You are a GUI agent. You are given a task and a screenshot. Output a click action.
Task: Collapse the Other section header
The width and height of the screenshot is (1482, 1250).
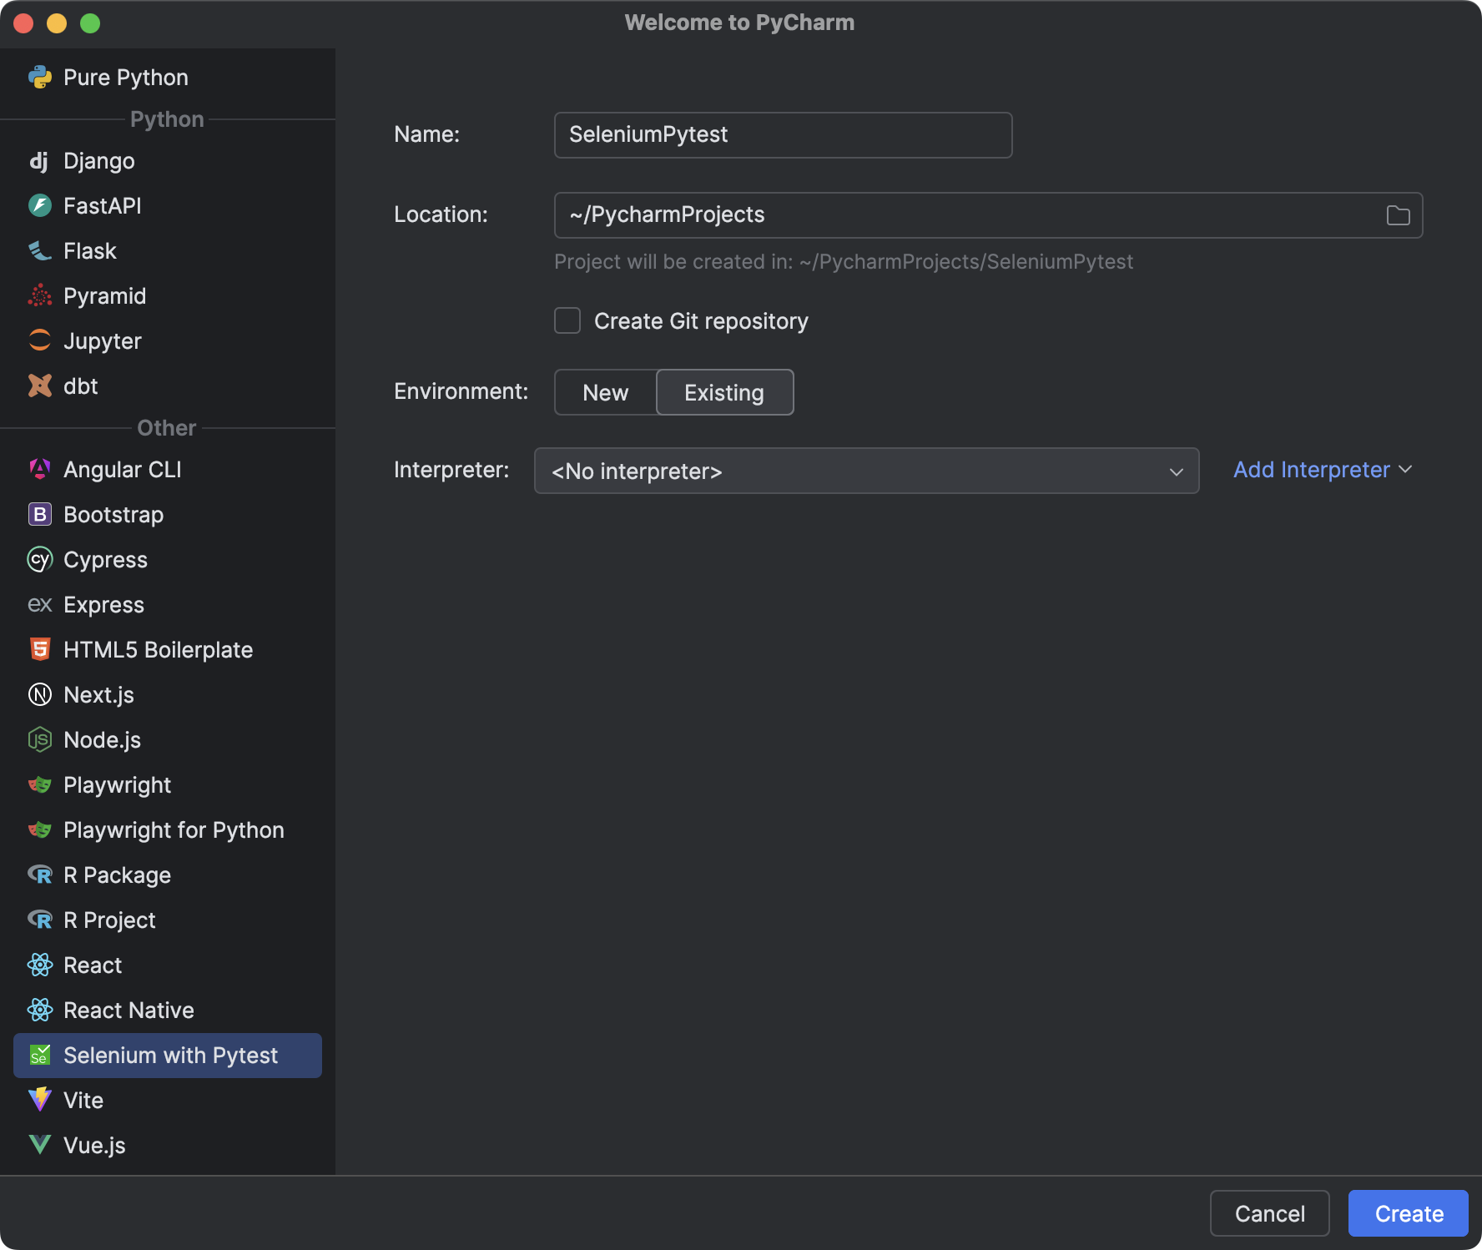coord(166,427)
